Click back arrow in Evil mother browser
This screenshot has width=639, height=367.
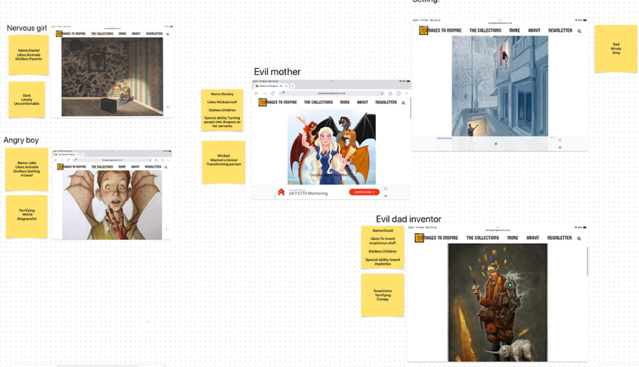257,93
